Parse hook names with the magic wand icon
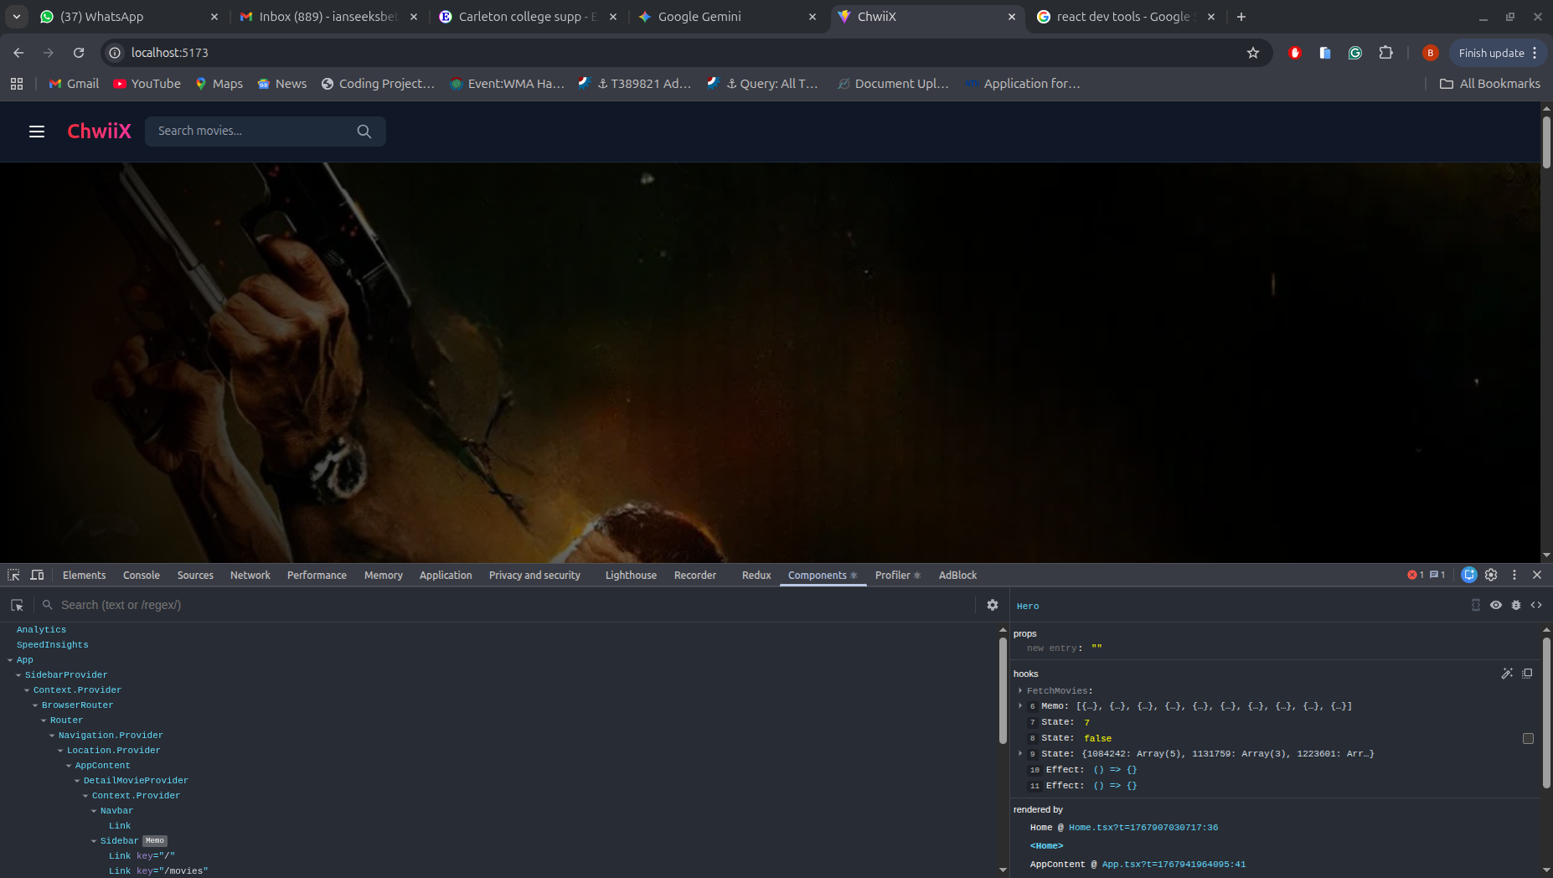The height and width of the screenshot is (878, 1553). (x=1509, y=674)
